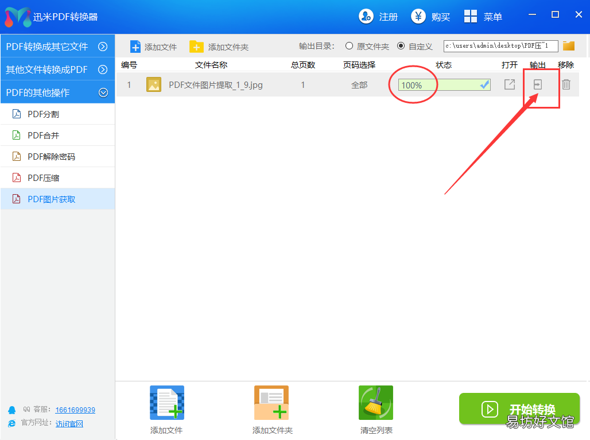Expand the 其他文件转换成PDF section
Viewport: 590px width, 440px height.
pos(57,70)
